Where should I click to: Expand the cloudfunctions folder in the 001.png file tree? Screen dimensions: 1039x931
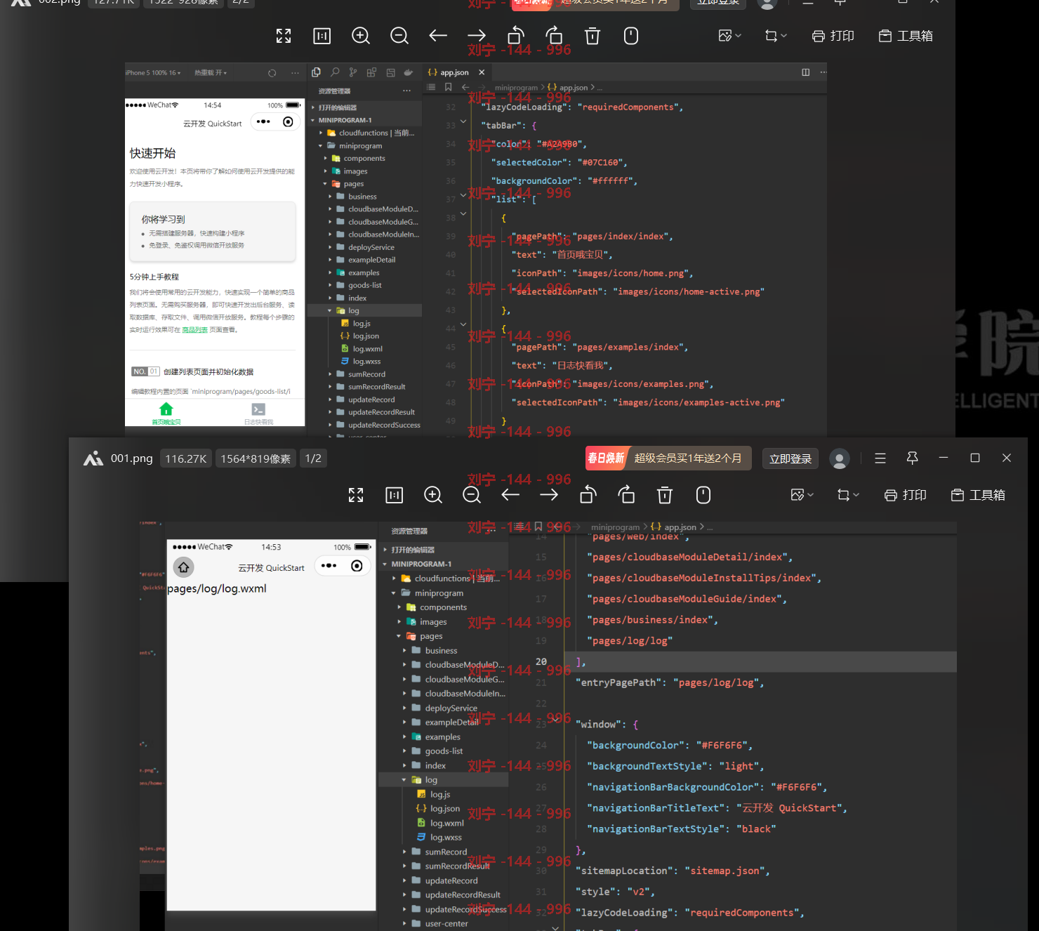tap(394, 579)
